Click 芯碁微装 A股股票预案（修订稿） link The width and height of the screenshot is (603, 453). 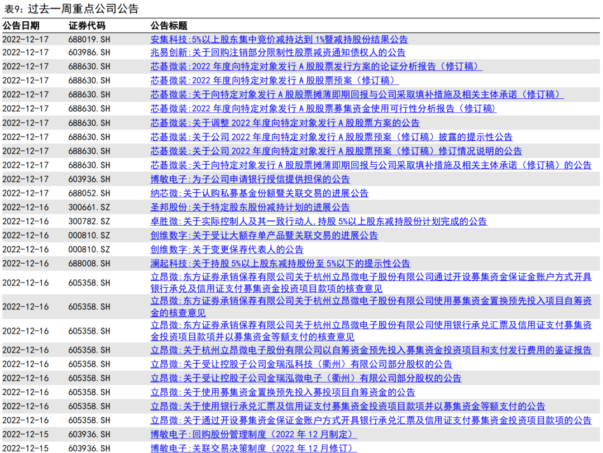coord(274,80)
